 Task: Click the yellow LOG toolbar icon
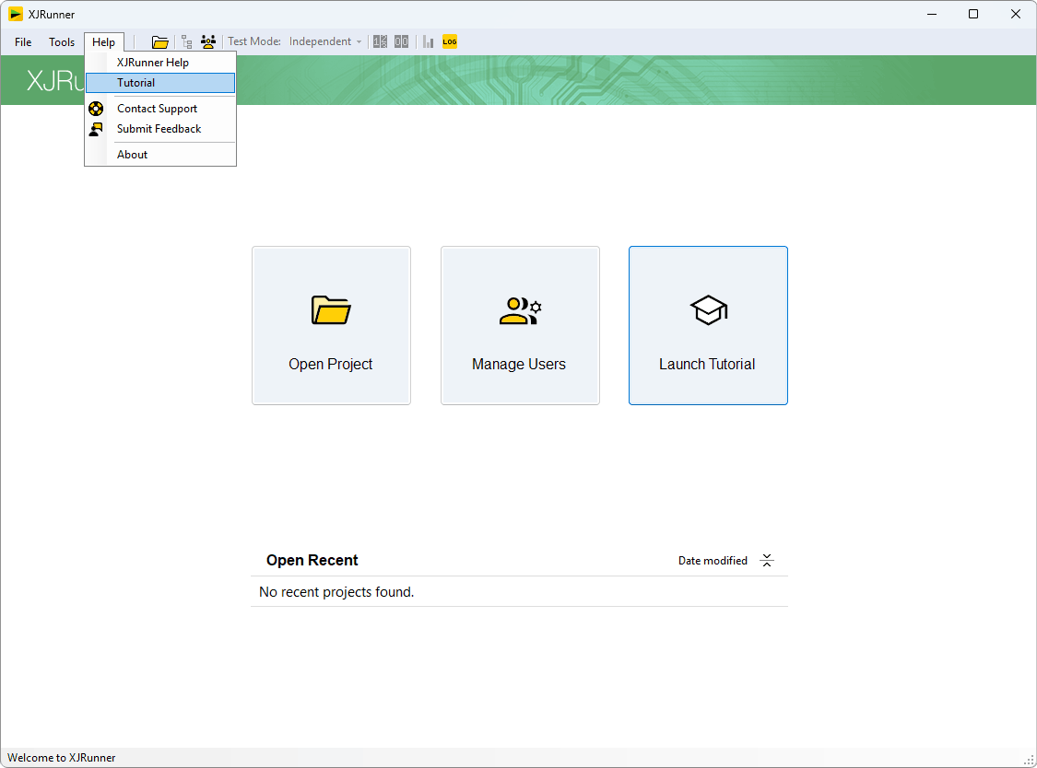tap(450, 41)
